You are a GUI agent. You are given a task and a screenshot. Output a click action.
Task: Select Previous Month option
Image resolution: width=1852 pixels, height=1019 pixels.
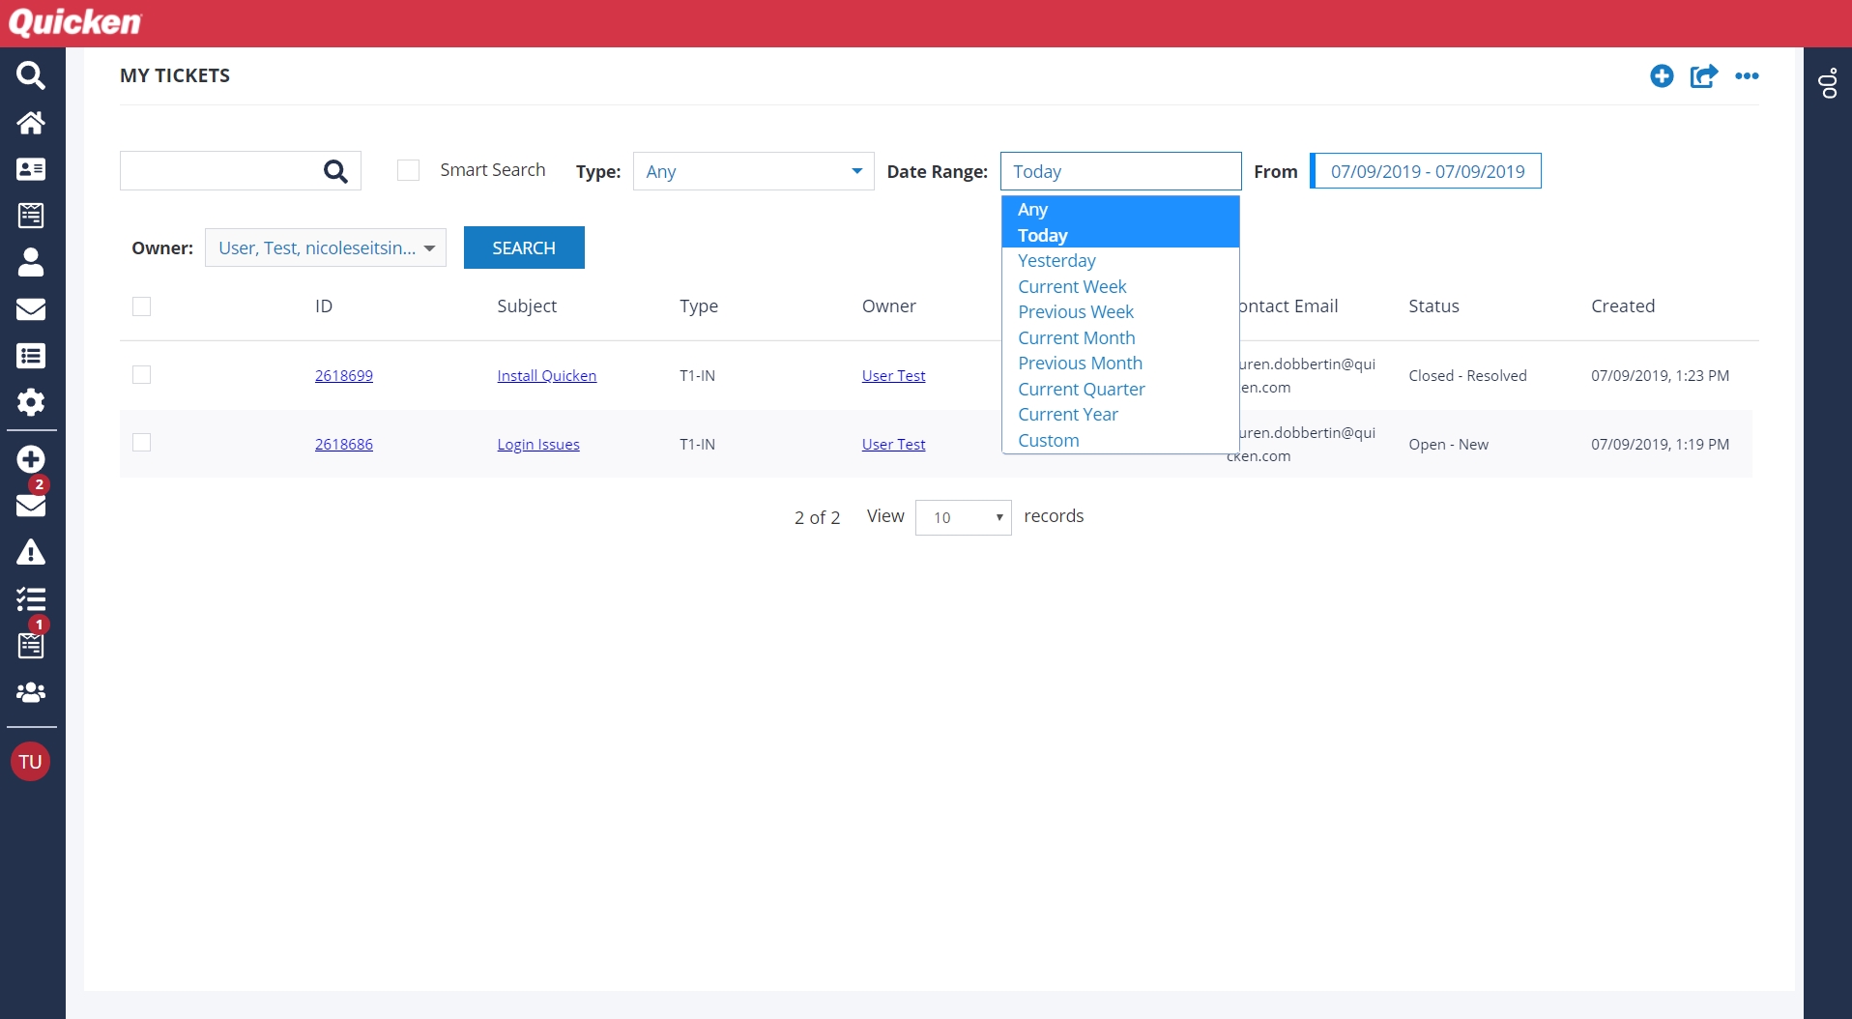[x=1080, y=364]
